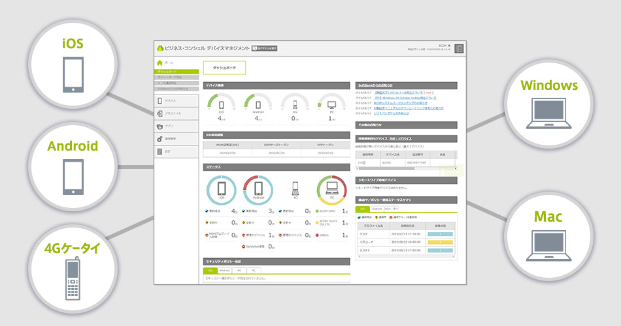This screenshot has width=621, height=326.
Task: Select iOS tab in security policy panel
Action: 210,271
